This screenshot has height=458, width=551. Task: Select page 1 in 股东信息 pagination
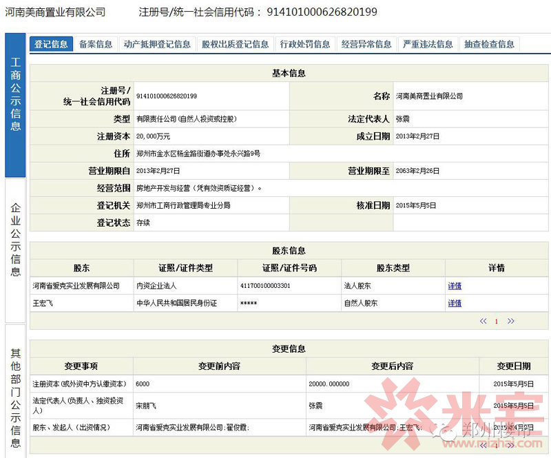[x=496, y=321]
